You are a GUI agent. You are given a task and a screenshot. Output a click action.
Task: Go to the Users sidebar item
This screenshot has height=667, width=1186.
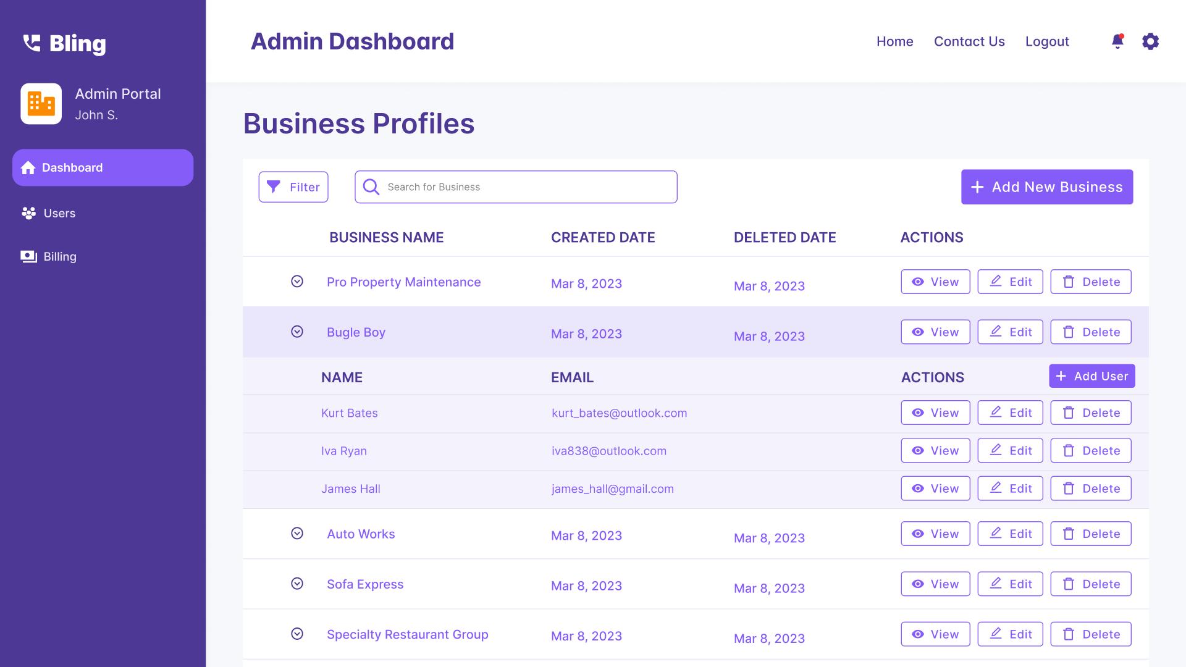click(x=59, y=213)
